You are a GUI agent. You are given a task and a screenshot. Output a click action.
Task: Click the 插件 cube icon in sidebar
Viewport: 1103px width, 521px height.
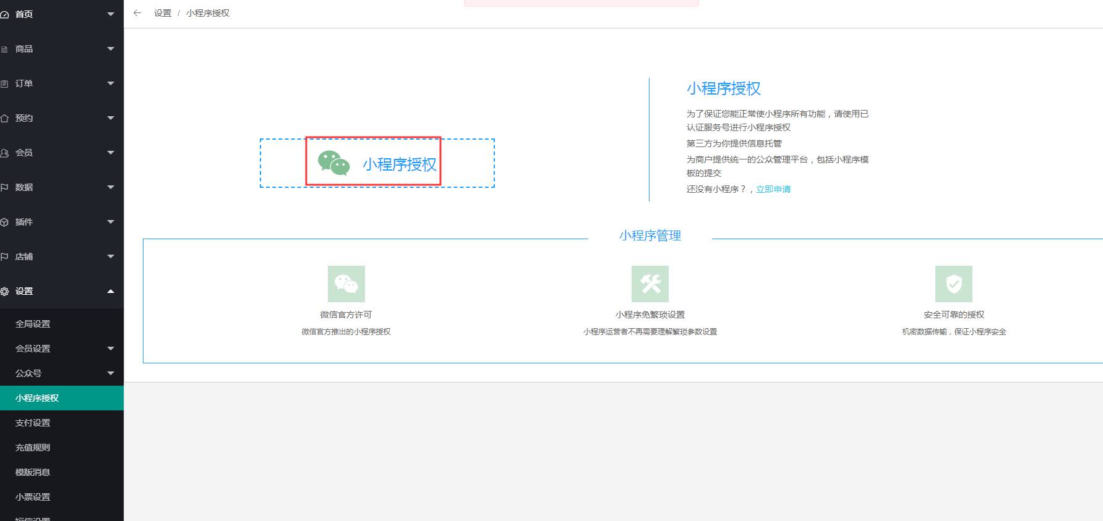click(x=4, y=222)
